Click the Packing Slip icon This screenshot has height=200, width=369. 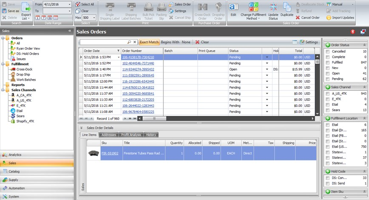(162, 8)
